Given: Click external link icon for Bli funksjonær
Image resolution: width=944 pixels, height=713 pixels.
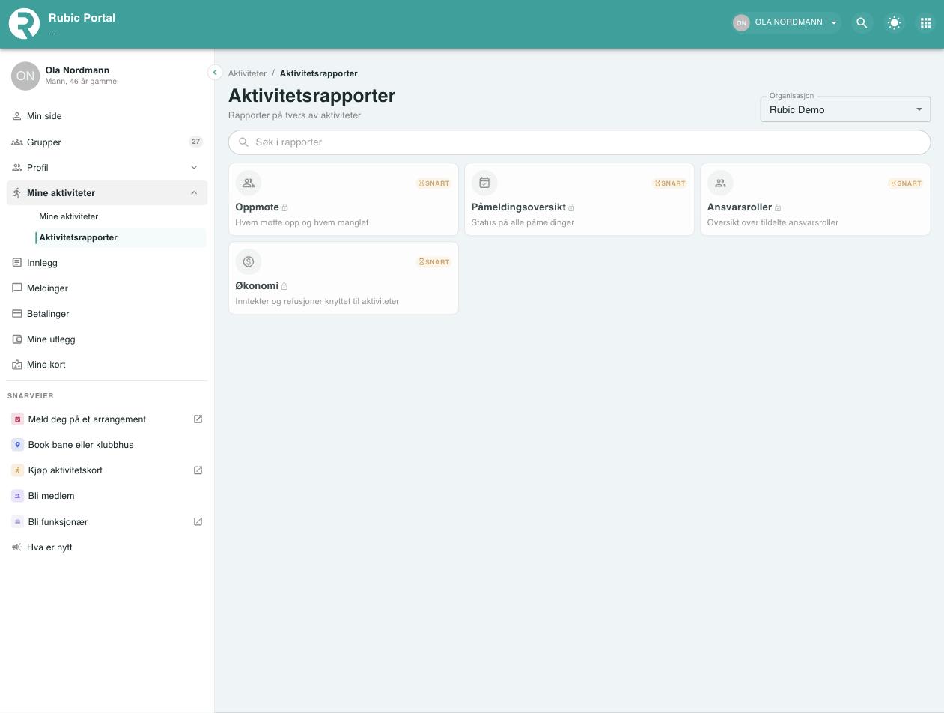Looking at the screenshot, I should point(198,521).
